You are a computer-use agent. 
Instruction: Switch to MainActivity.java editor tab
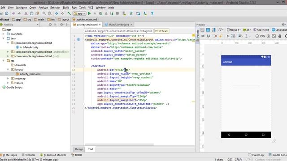click(118, 25)
